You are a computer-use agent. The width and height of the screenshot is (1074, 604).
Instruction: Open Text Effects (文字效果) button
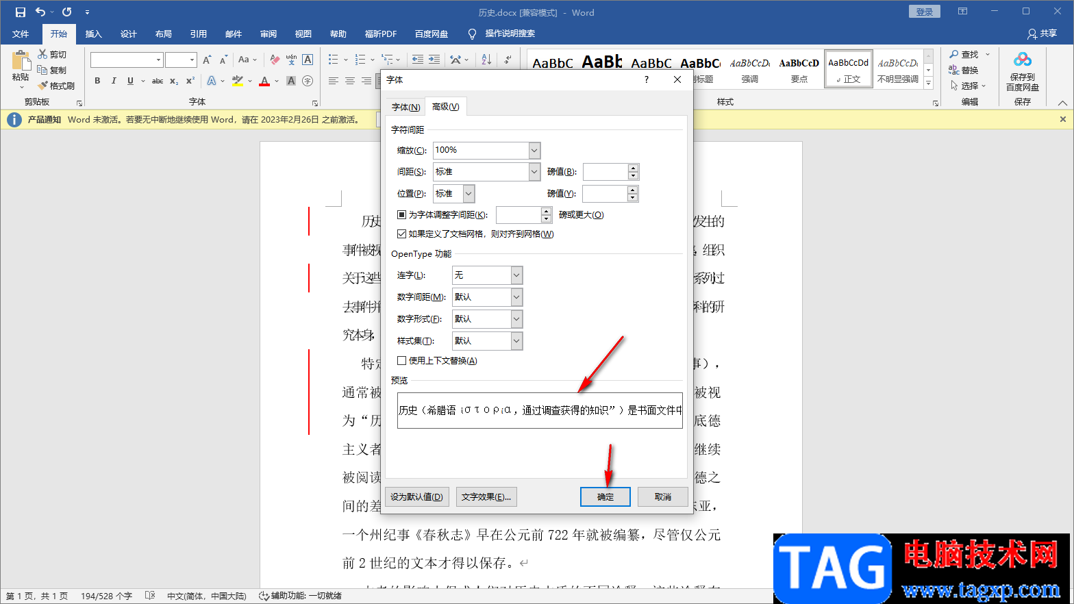tap(486, 497)
